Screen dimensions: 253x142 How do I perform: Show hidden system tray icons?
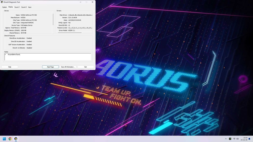(x=226, y=139)
